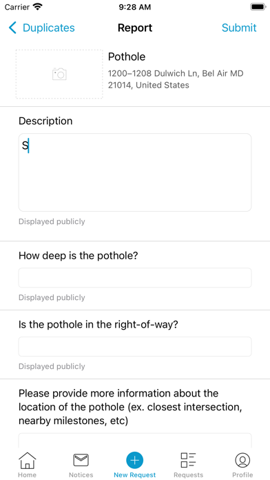Image resolution: width=270 pixels, height=480 pixels.
Task: Add a photo via camera placeholder
Action: (x=59, y=74)
